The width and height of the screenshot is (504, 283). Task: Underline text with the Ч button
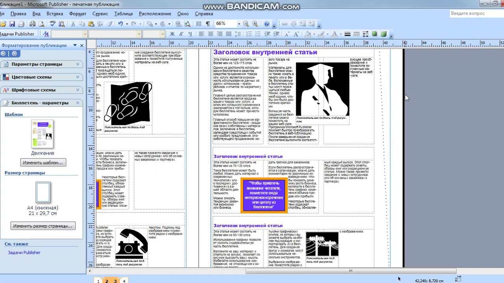190,34
